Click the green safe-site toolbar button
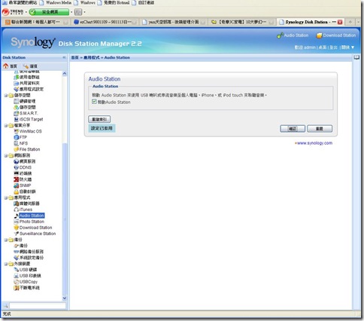Viewport: 364px width, 321px height. point(49,12)
